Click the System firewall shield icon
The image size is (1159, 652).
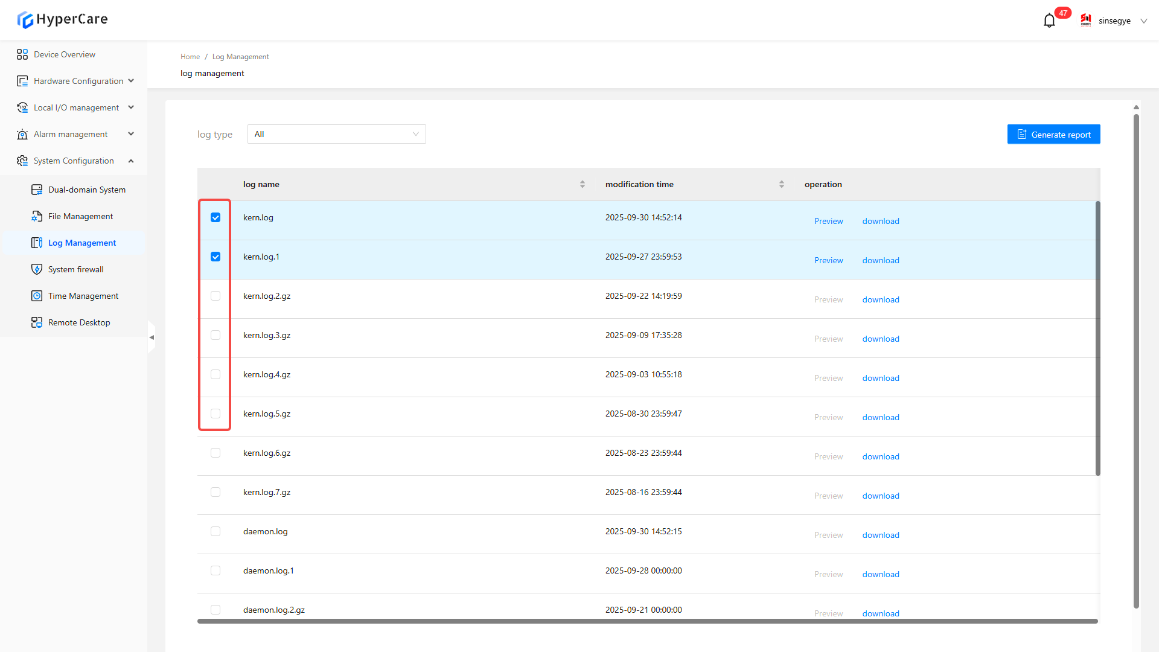click(37, 269)
